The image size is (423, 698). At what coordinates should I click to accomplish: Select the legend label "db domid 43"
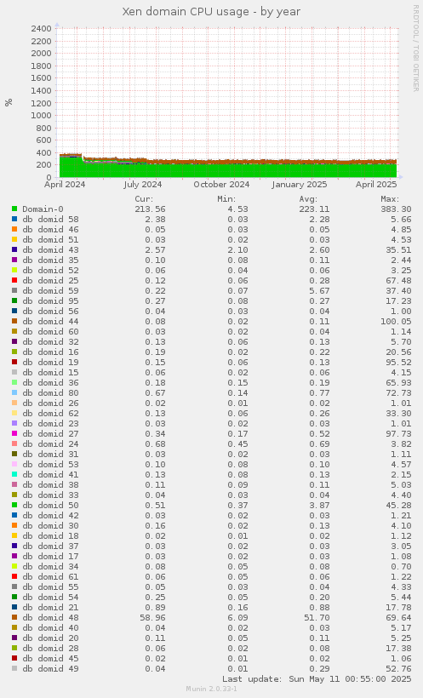[x=50, y=249]
